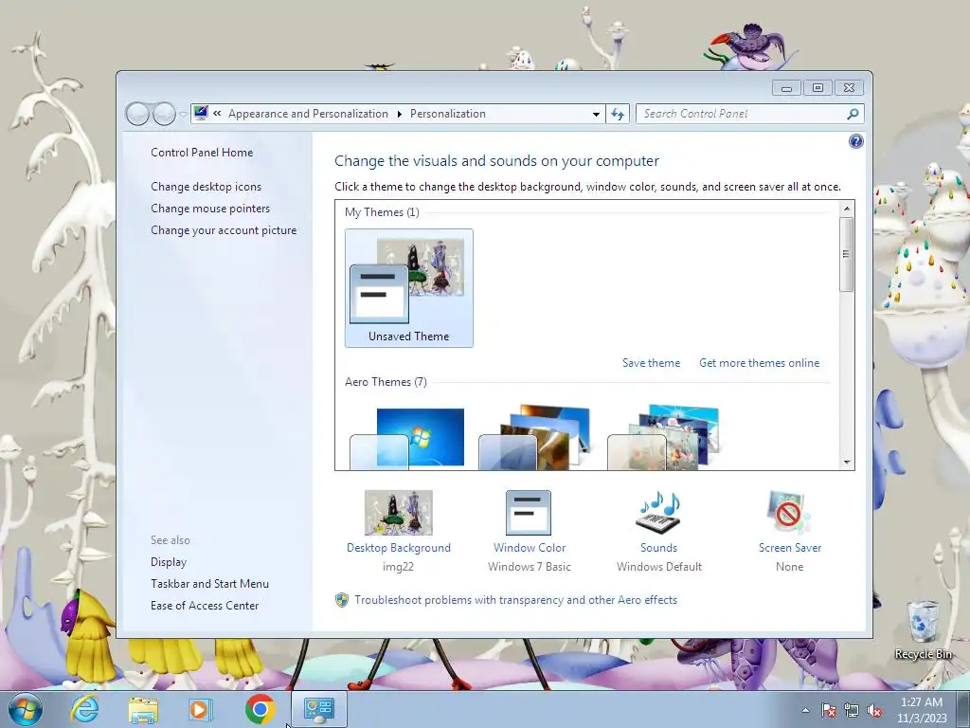This screenshot has height=728, width=970.
Task: Click the Control Panel icon in address bar
Action: 201,113
